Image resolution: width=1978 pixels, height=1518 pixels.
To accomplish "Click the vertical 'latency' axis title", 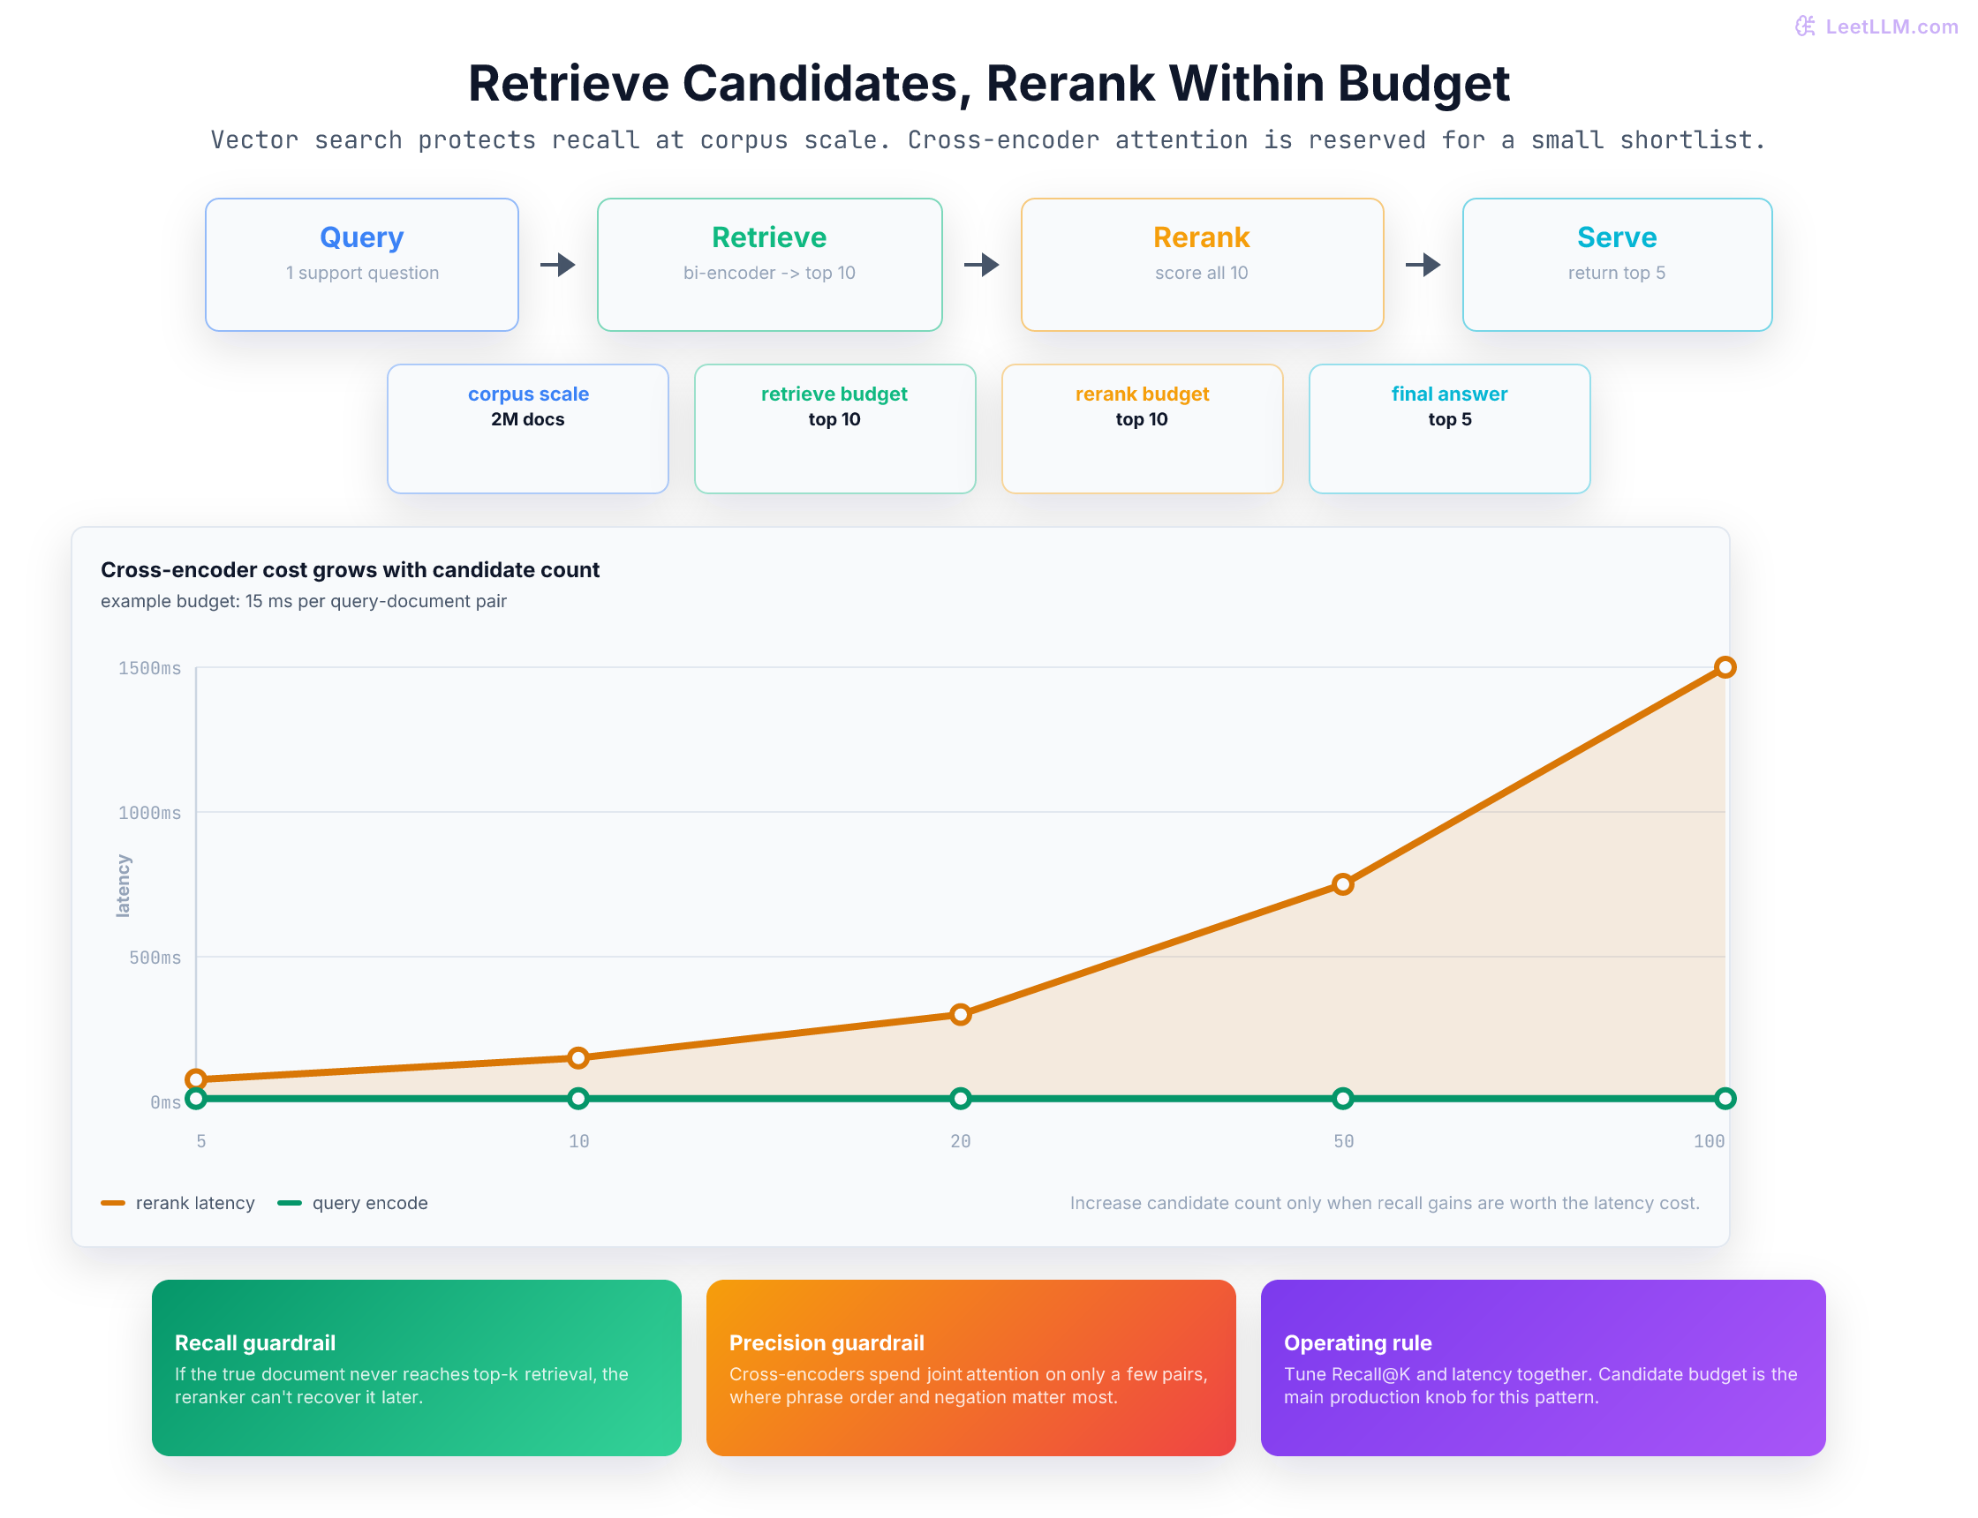I will point(123,885).
